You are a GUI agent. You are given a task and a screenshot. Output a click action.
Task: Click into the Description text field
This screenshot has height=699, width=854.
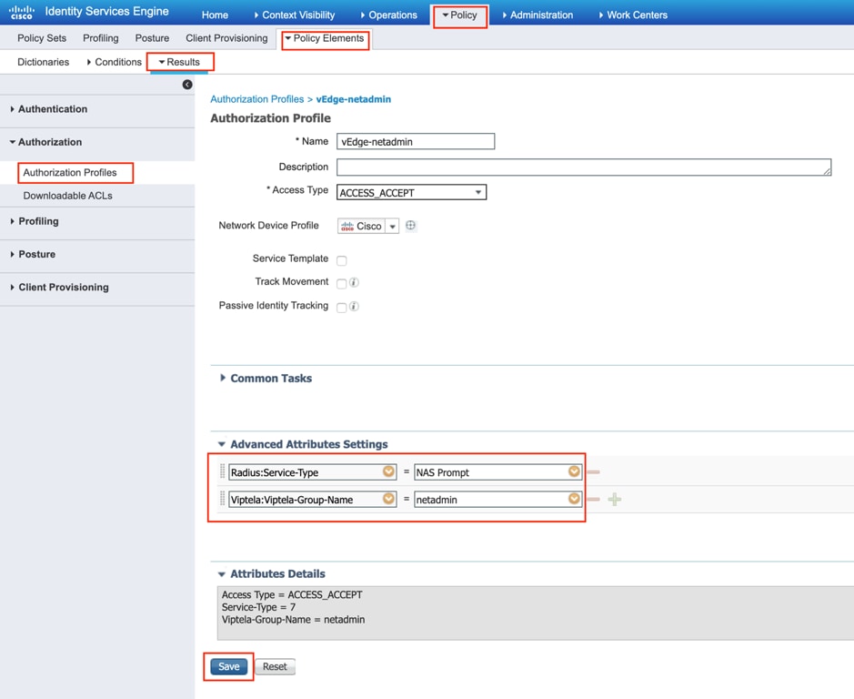[x=584, y=167]
